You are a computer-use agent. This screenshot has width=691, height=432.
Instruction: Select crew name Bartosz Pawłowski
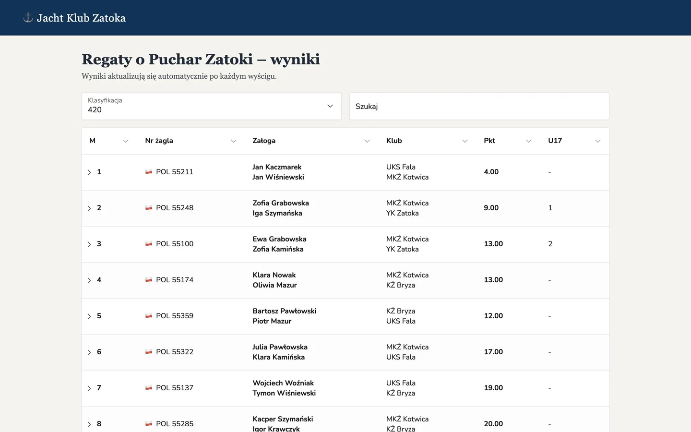click(x=285, y=311)
